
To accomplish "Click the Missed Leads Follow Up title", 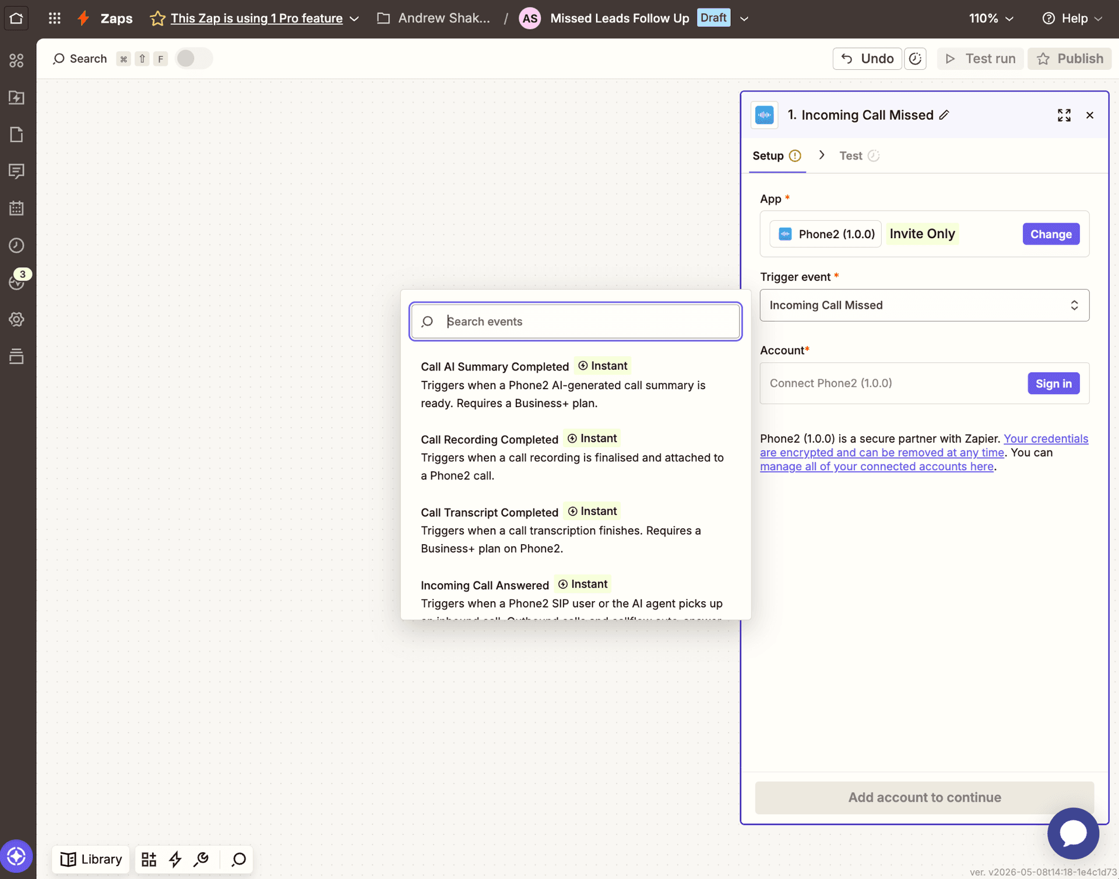I will coord(620,18).
